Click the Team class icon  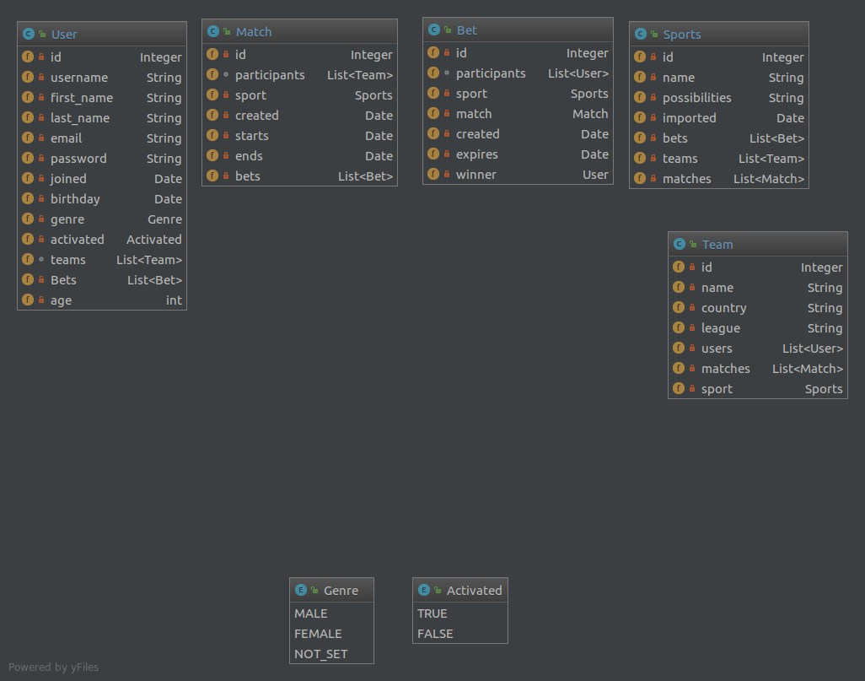tap(679, 244)
